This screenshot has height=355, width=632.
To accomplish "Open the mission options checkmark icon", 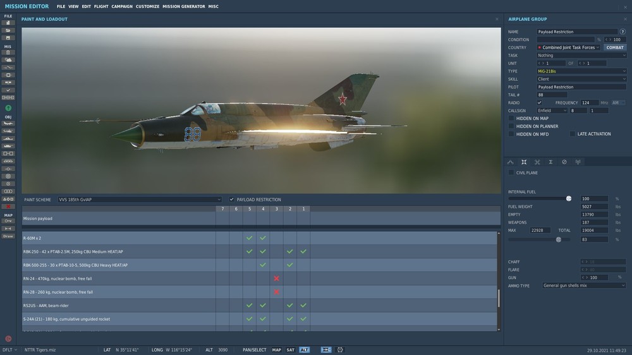I will coord(8,90).
